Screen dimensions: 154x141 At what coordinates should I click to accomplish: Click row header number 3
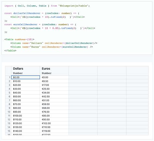point(8,85)
